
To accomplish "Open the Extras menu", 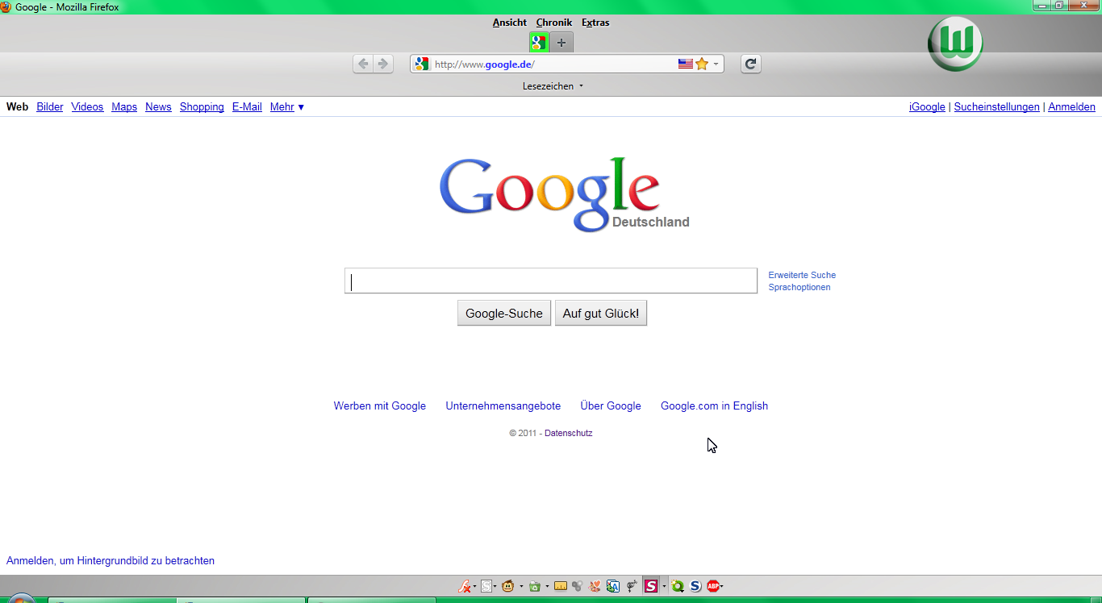I will pos(595,23).
